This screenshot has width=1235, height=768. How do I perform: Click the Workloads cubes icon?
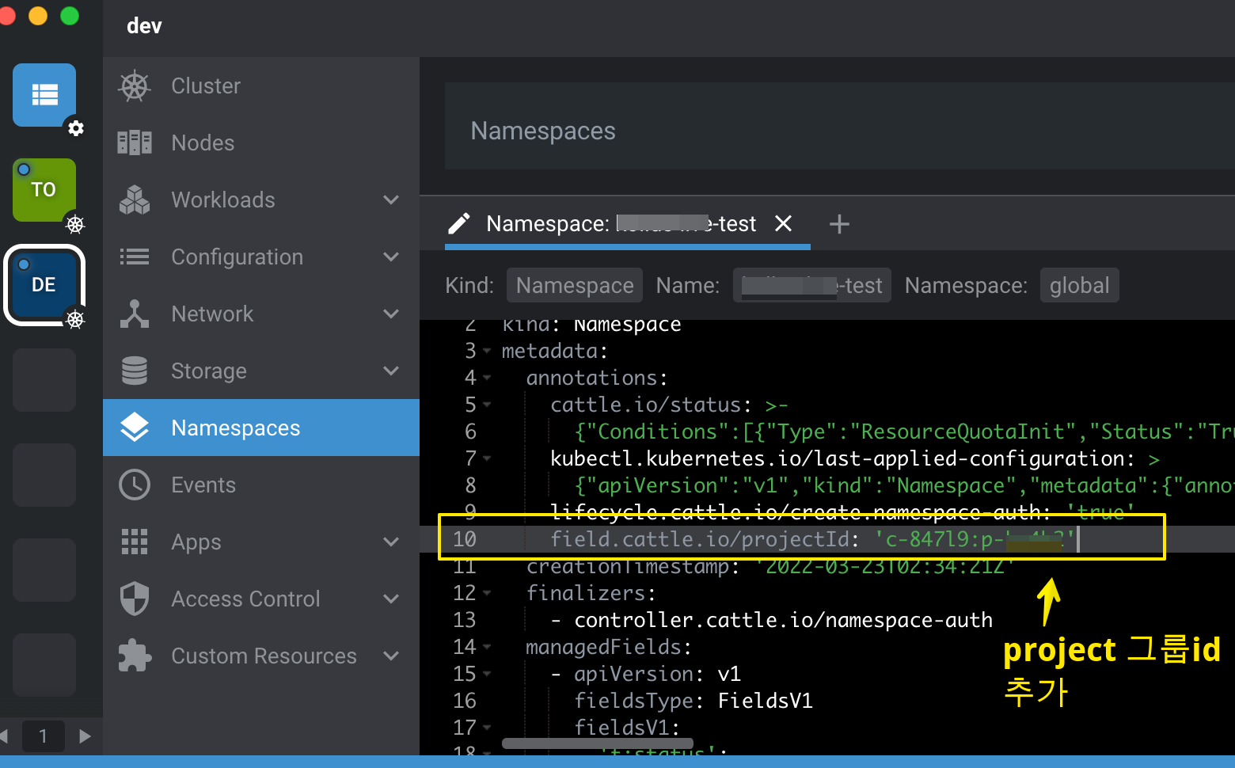tap(135, 200)
